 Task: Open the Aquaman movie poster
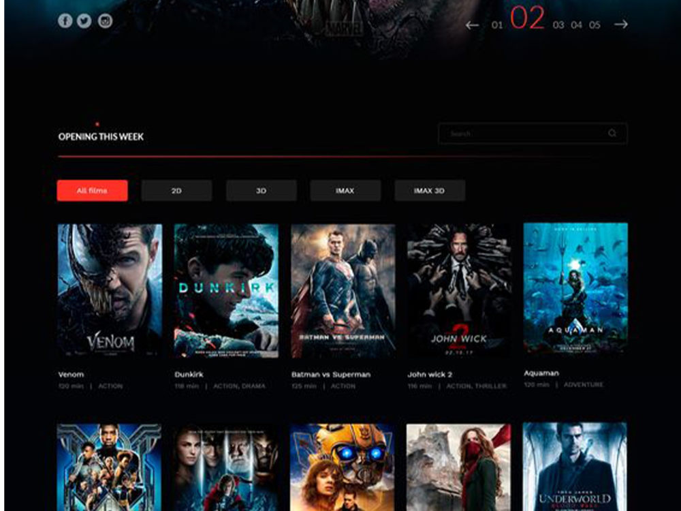[x=575, y=288]
